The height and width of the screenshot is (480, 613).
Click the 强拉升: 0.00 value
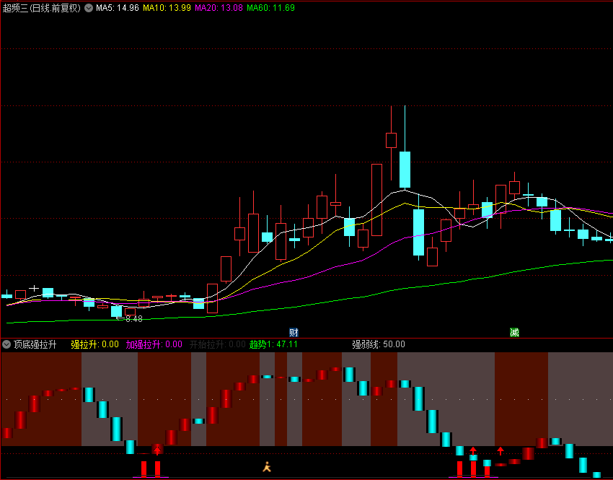94,344
